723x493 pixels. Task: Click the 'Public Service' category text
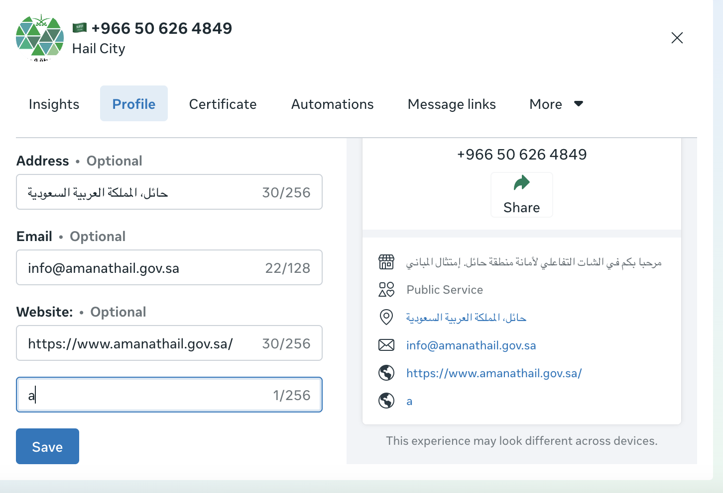click(445, 290)
